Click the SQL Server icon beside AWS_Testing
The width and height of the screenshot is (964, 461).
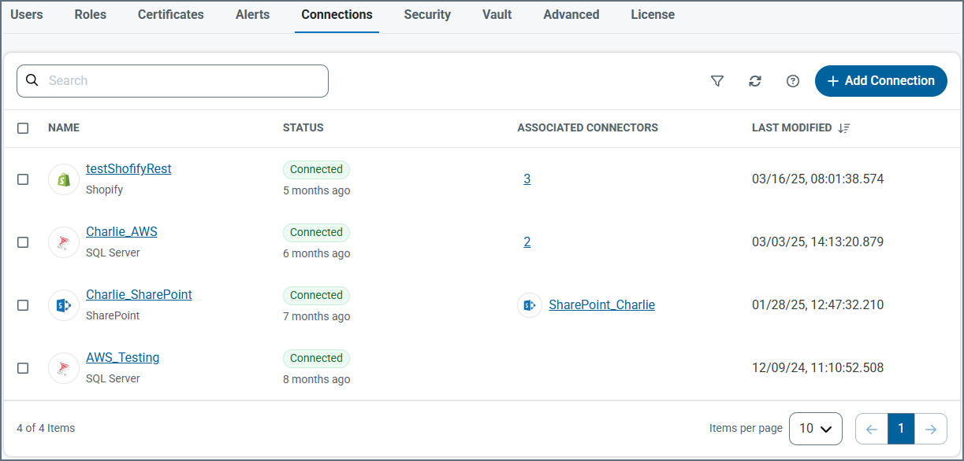[x=64, y=368]
